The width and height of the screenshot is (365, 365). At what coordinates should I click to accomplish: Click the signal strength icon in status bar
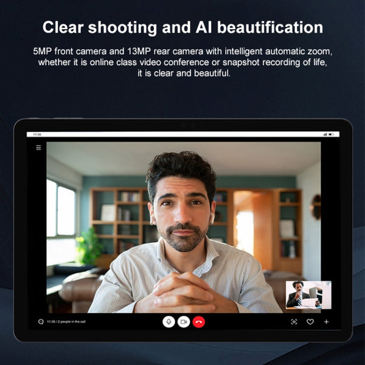[325, 134]
